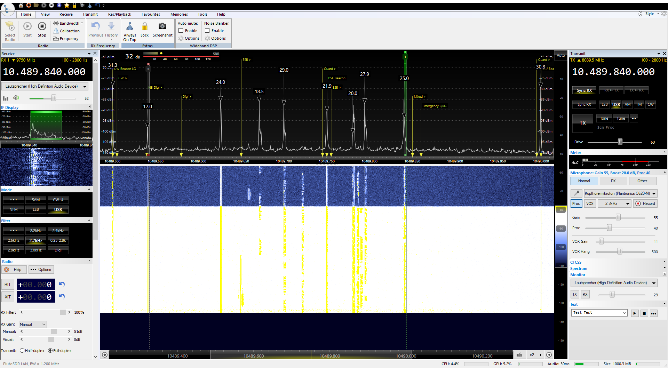
Task: Open the Favourites menu tab
Action: [151, 14]
